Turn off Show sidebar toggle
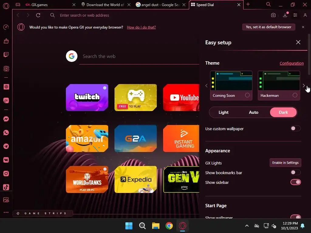The height and width of the screenshot is (233, 311). (x=296, y=182)
